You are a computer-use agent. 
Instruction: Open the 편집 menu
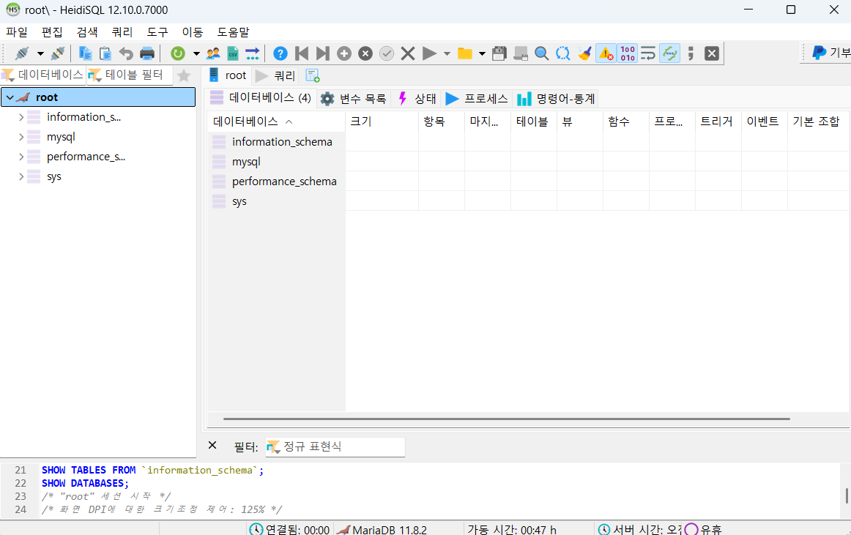[x=52, y=32]
